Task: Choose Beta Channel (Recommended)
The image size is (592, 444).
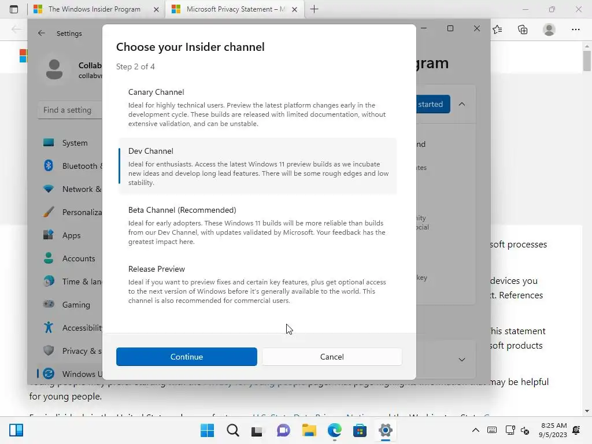Action: point(257,225)
